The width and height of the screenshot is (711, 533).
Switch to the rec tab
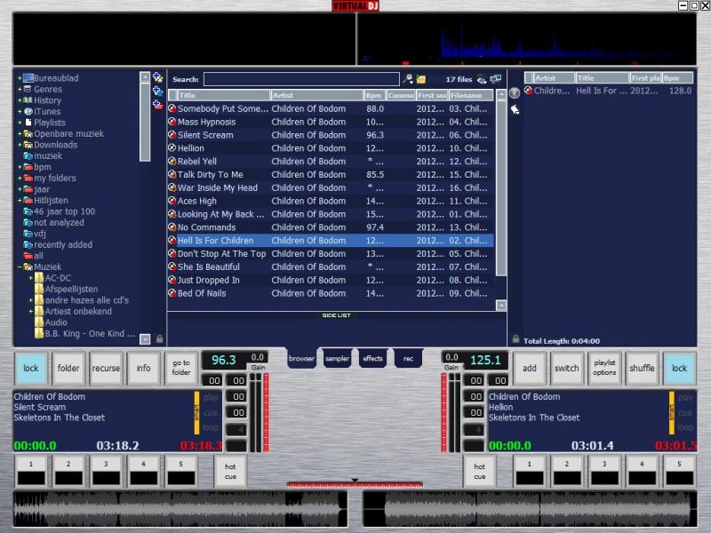408,359
